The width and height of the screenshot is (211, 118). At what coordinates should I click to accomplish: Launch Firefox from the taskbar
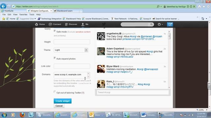22,115
